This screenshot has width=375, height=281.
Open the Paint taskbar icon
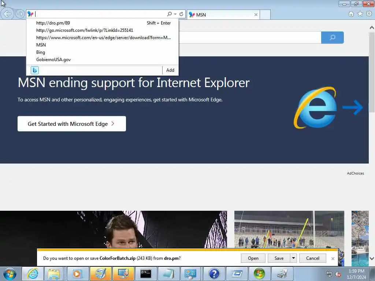click(100, 274)
